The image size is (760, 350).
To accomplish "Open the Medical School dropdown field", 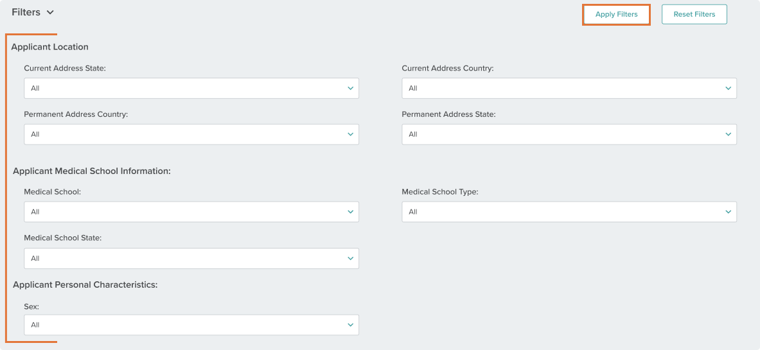I will pyautogui.click(x=191, y=212).
